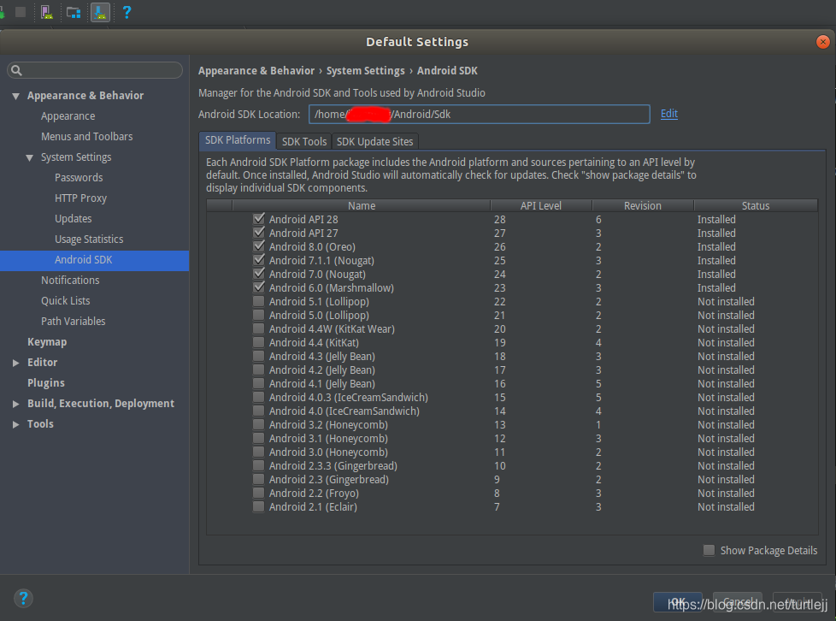
Task: Select Appearance in settings tree
Action: [x=68, y=115]
